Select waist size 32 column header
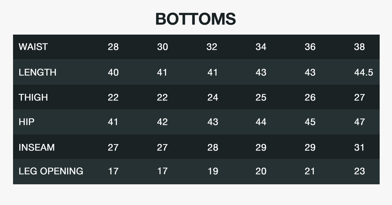The height and width of the screenshot is (205, 392). (212, 47)
